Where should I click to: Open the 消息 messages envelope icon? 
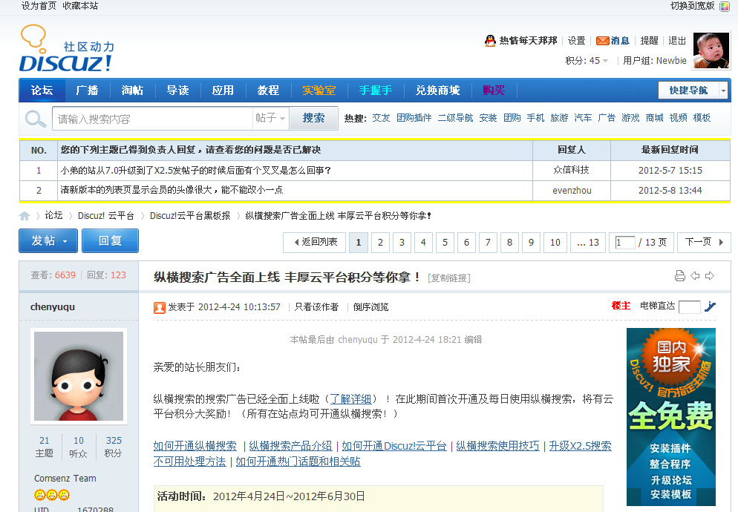click(603, 41)
